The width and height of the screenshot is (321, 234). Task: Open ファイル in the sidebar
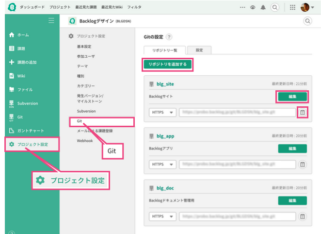21,89
